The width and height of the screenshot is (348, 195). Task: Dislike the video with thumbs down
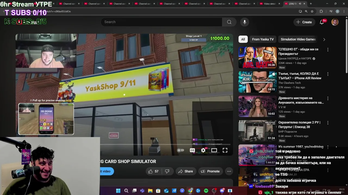pos(167,171)
